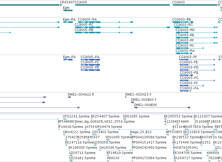Select transcript CG9005-RC
The height and width of the screenshot is (162, 222).
(x=84, y=25)
